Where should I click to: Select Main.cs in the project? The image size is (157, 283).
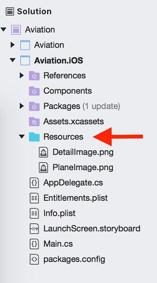[x=58, y=244]
